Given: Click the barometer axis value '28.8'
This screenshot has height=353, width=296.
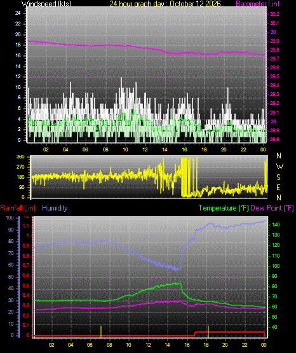Looking at the screenshot, I should (274, 139).
